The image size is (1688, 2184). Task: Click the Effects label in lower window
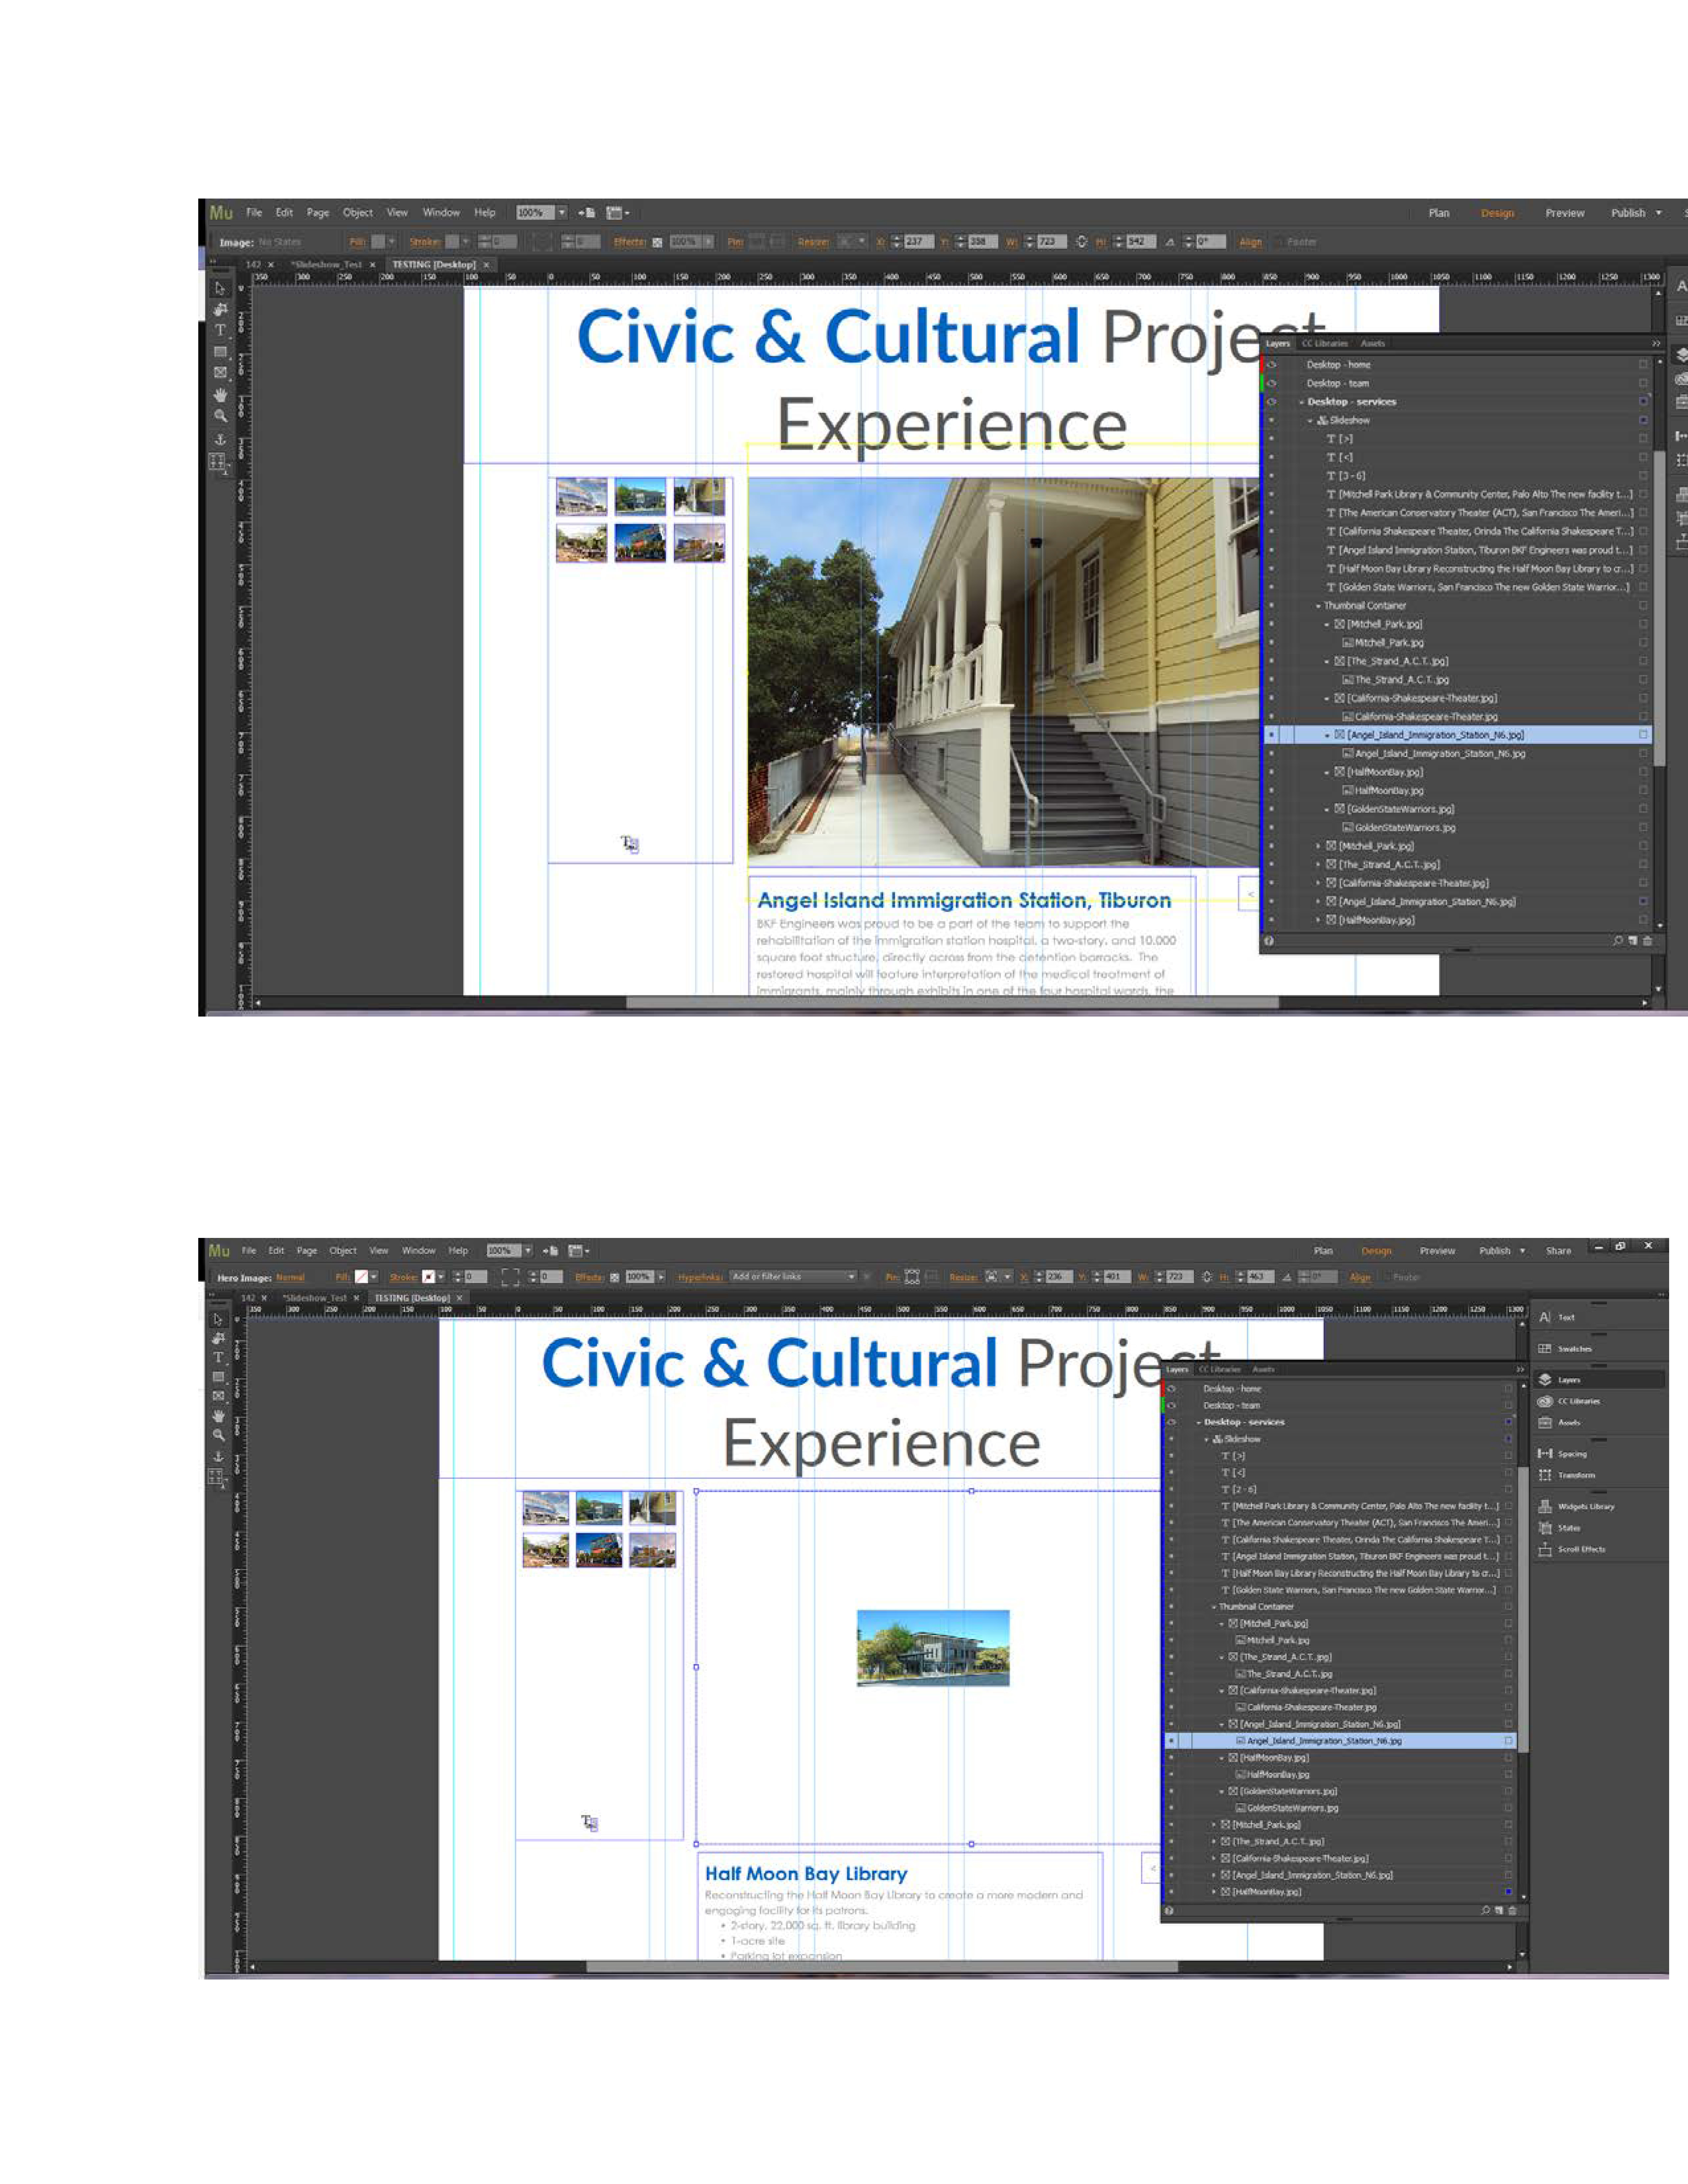589,1277
